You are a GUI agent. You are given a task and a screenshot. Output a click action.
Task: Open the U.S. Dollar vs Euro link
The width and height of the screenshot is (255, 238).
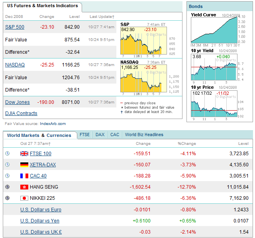41,209
